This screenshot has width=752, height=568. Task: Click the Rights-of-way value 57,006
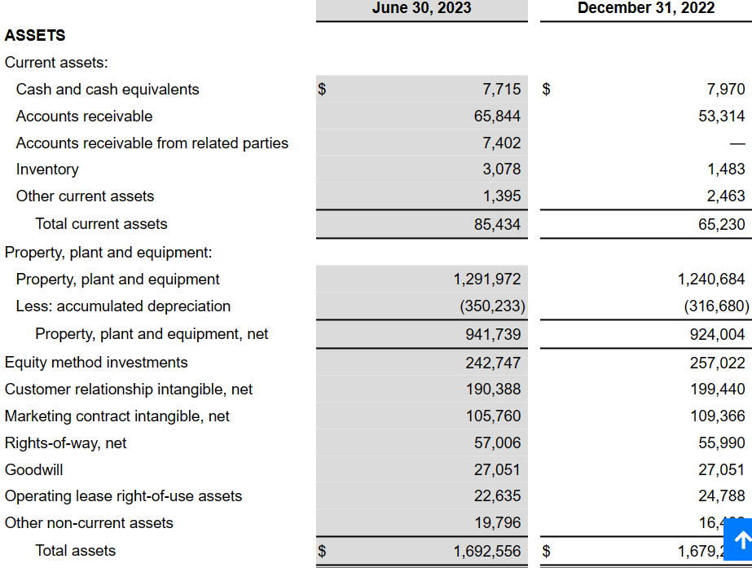coord(497,443)
